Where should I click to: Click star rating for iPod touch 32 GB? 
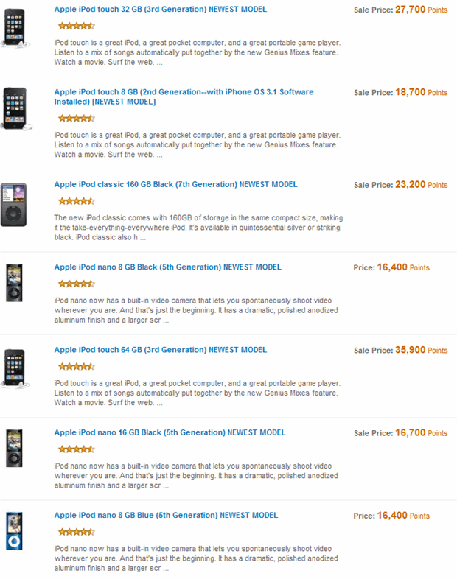[77, 26]
